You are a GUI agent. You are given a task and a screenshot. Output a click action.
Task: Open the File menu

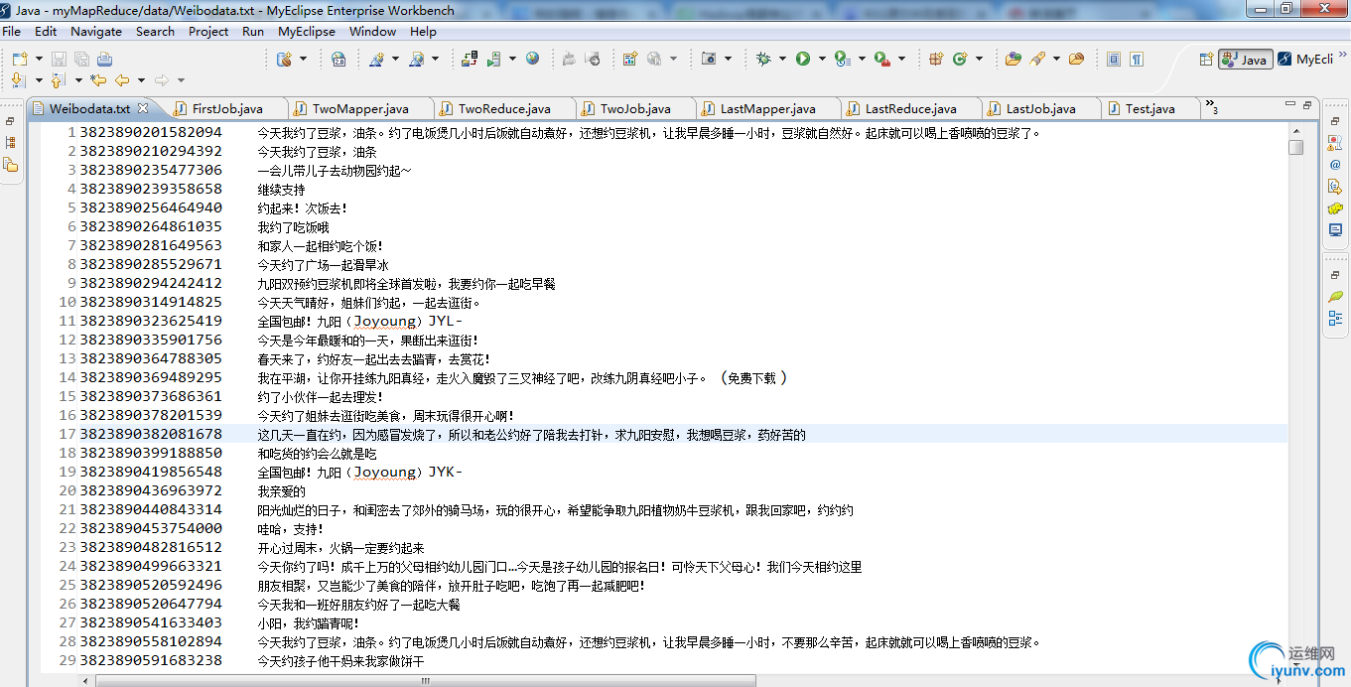(12, 31)
